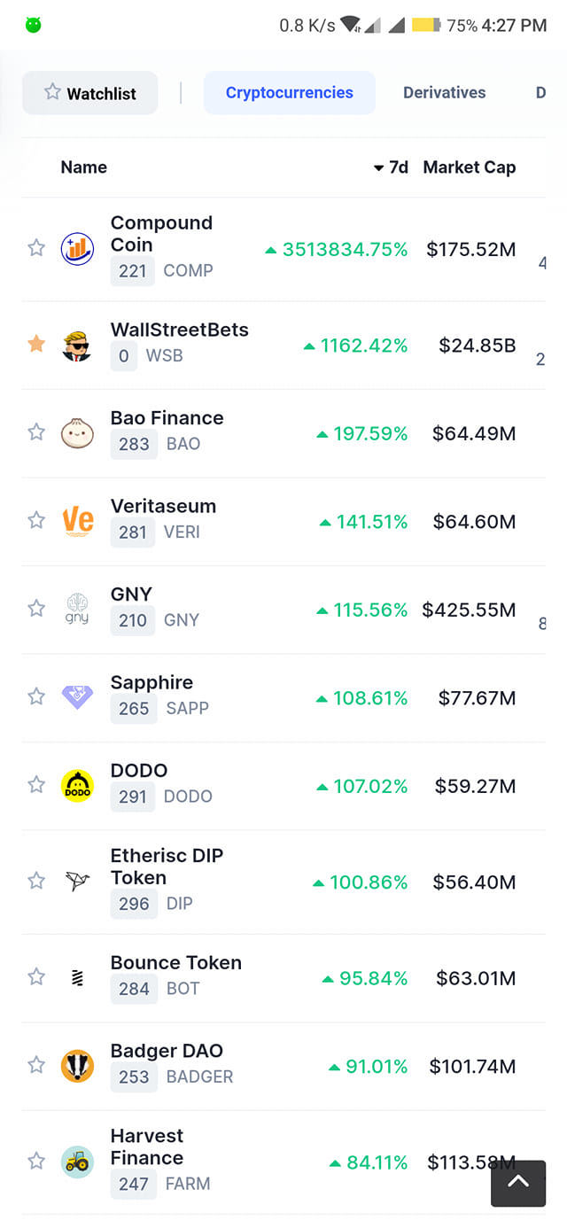The height and width of the screenshot is (1228, 567).
Task: Open the Etherisc DIP Token name link
Action: 167,867
